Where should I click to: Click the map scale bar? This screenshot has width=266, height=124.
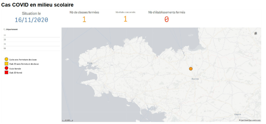[67, 120]
